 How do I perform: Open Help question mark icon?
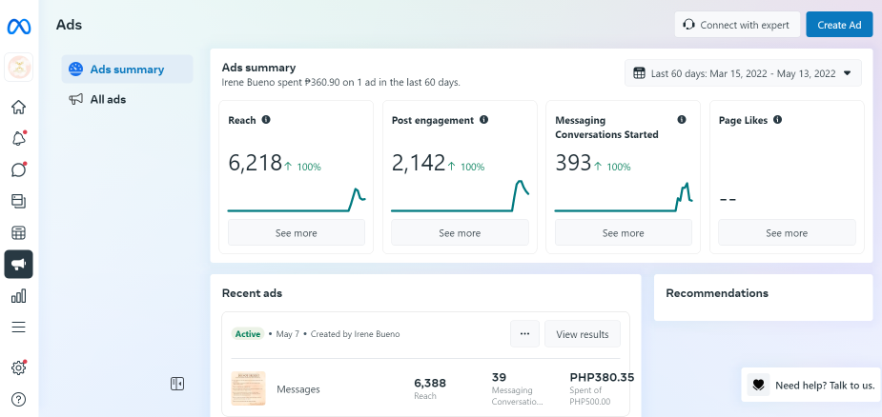[18, 400]
